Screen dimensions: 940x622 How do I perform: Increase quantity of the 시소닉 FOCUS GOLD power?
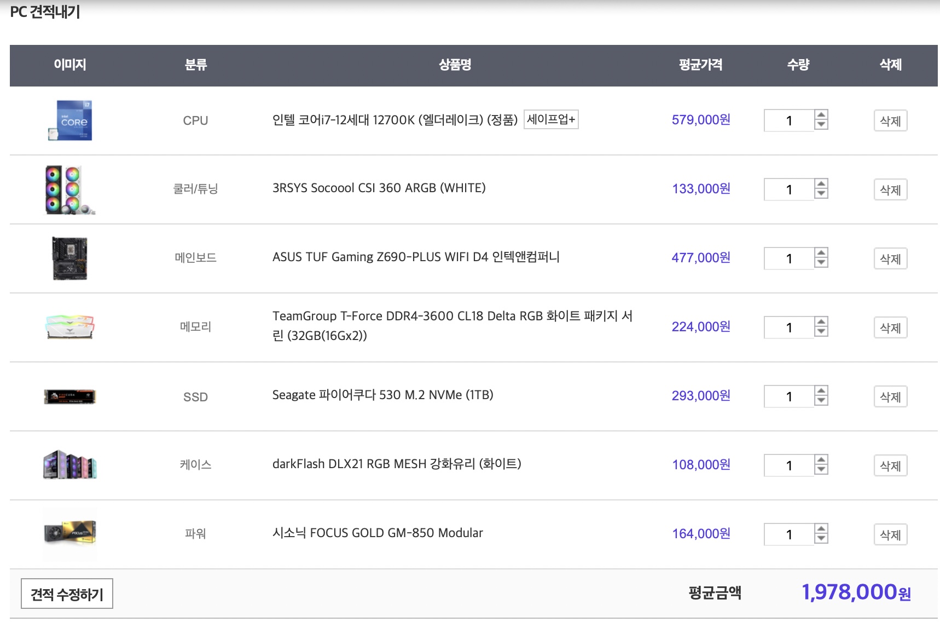coord(821,529)
